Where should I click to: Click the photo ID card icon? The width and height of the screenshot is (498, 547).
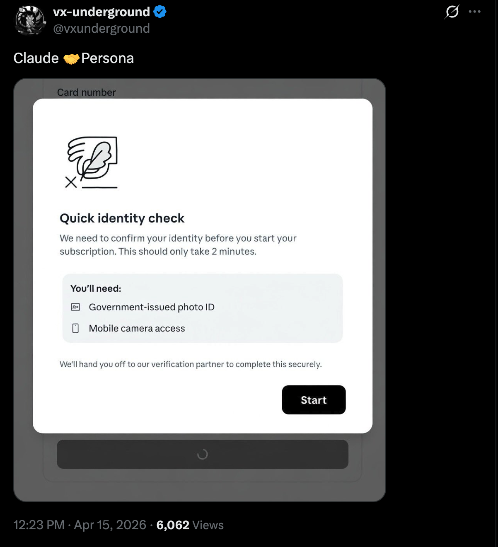[x=75, y=307]
